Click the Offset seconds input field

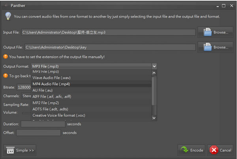(39, 133)
